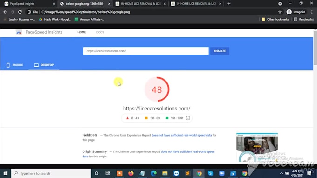The height and width of the screenshot is (178, 317).
Task: Click the browser forward arrow
Action: [13, 12]
